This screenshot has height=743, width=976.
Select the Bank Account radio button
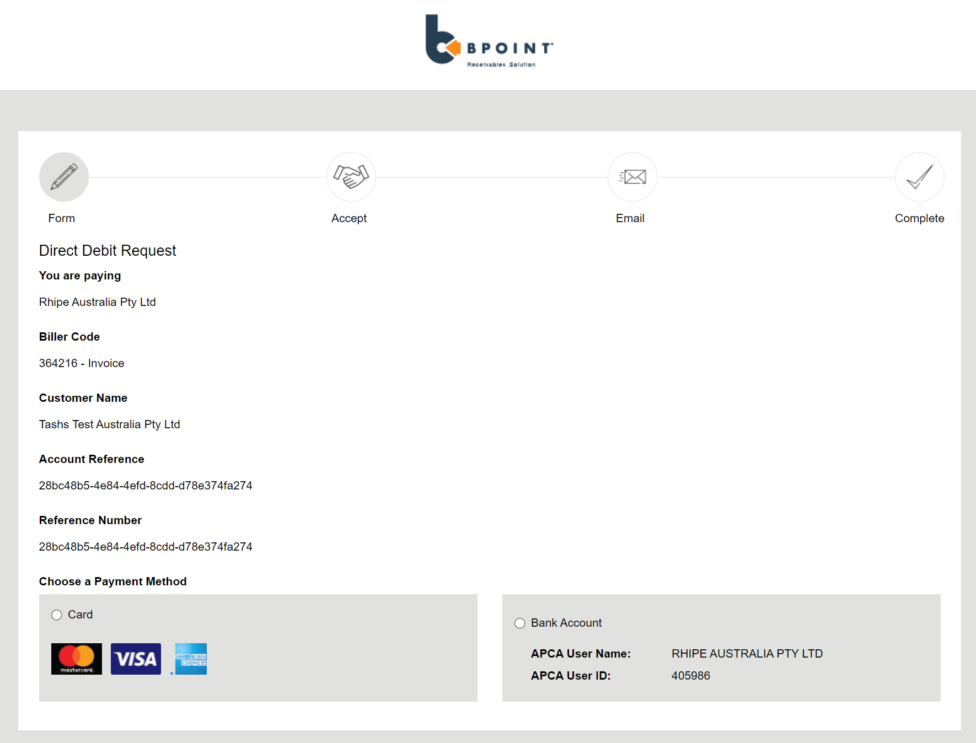pyautogui.click(x=520, y=623)
